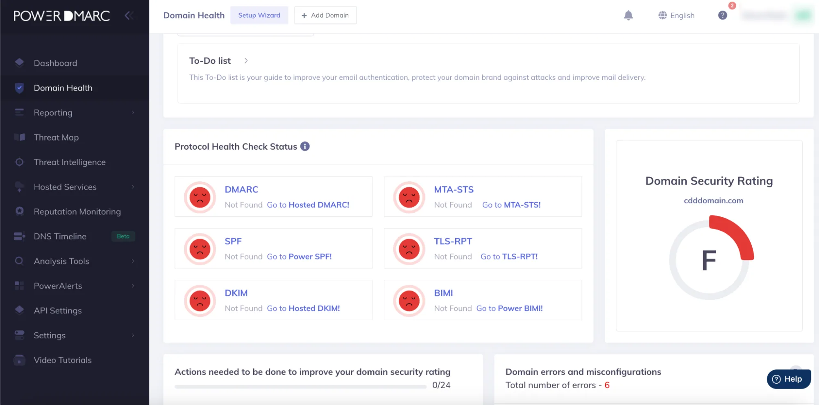Click the Video Tutorials sidebar icon
This screenshot has height=405, width=819.
click(x=19, y=360)
